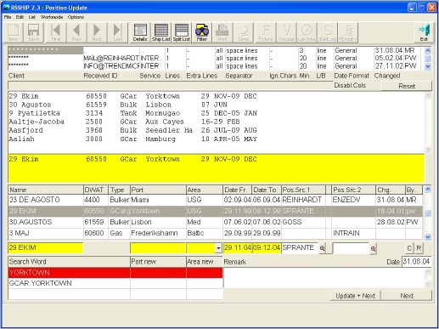Image resolution: width=439 pixels, height=329 pixels.
Task: Open the Edit menu
Action: point(20,17)
